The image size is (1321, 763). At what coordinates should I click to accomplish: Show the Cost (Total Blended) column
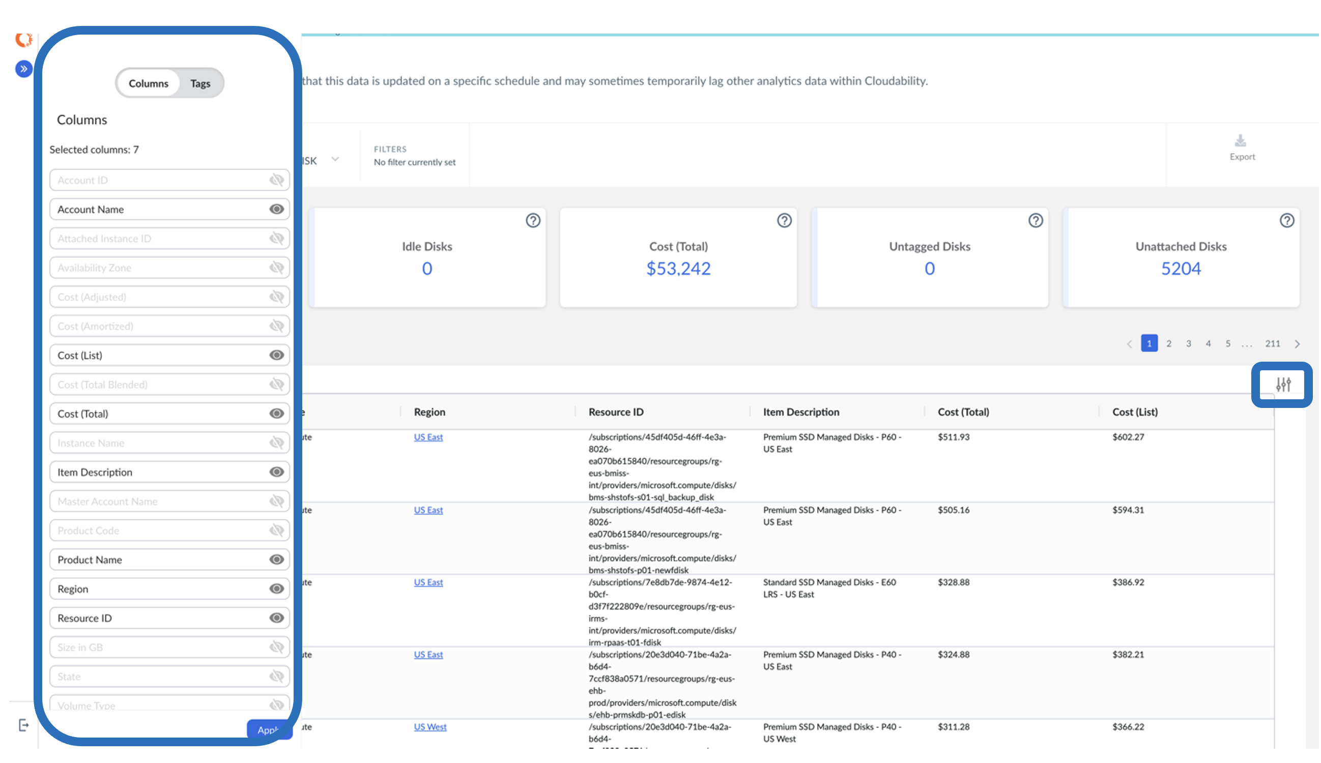[277, 385]
